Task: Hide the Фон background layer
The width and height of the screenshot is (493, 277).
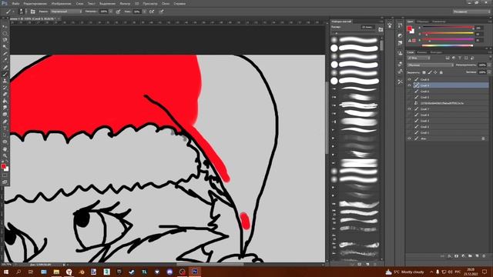Action: pyautogui.click(x=409, y=138)
